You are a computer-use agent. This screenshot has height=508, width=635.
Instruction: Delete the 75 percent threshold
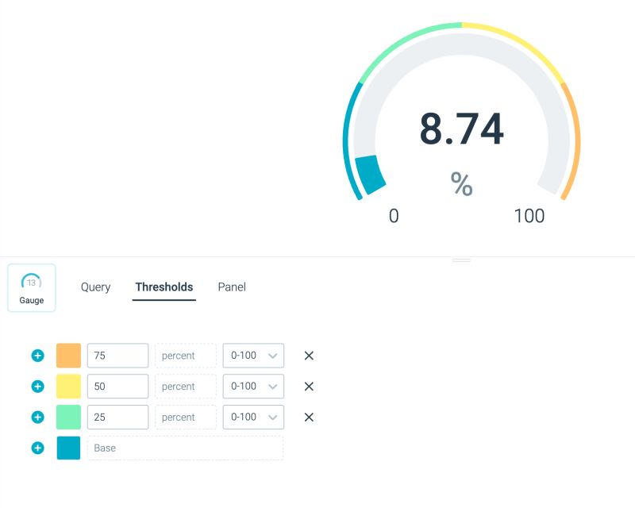coord(308,355)
